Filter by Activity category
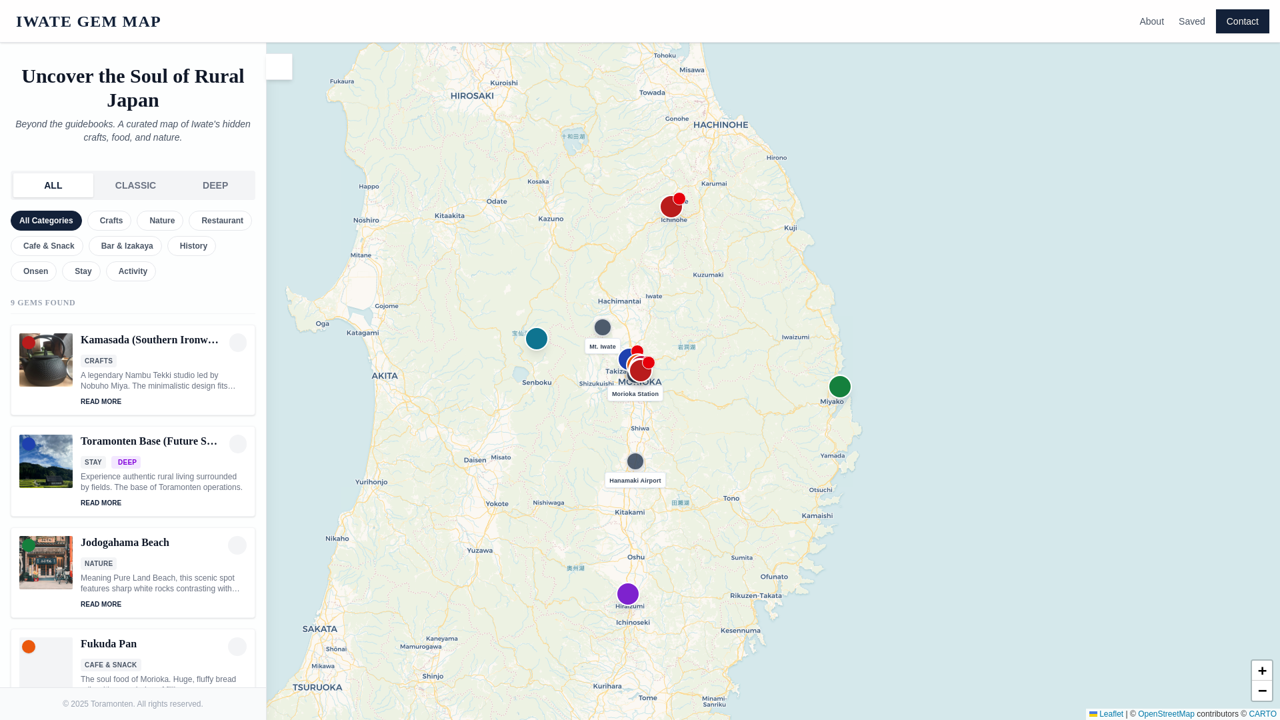1280x720 pixels. click(131, 271)
